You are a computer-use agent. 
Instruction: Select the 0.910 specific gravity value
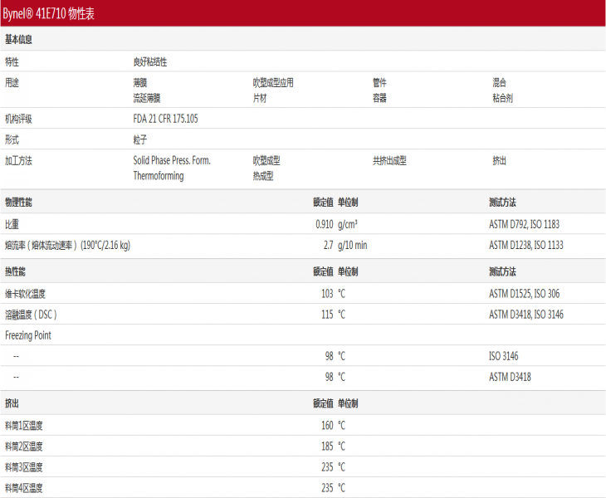click(x=324, y=224)
